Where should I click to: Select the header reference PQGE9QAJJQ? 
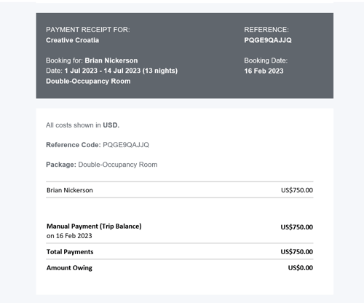click(x=268, y=40)
